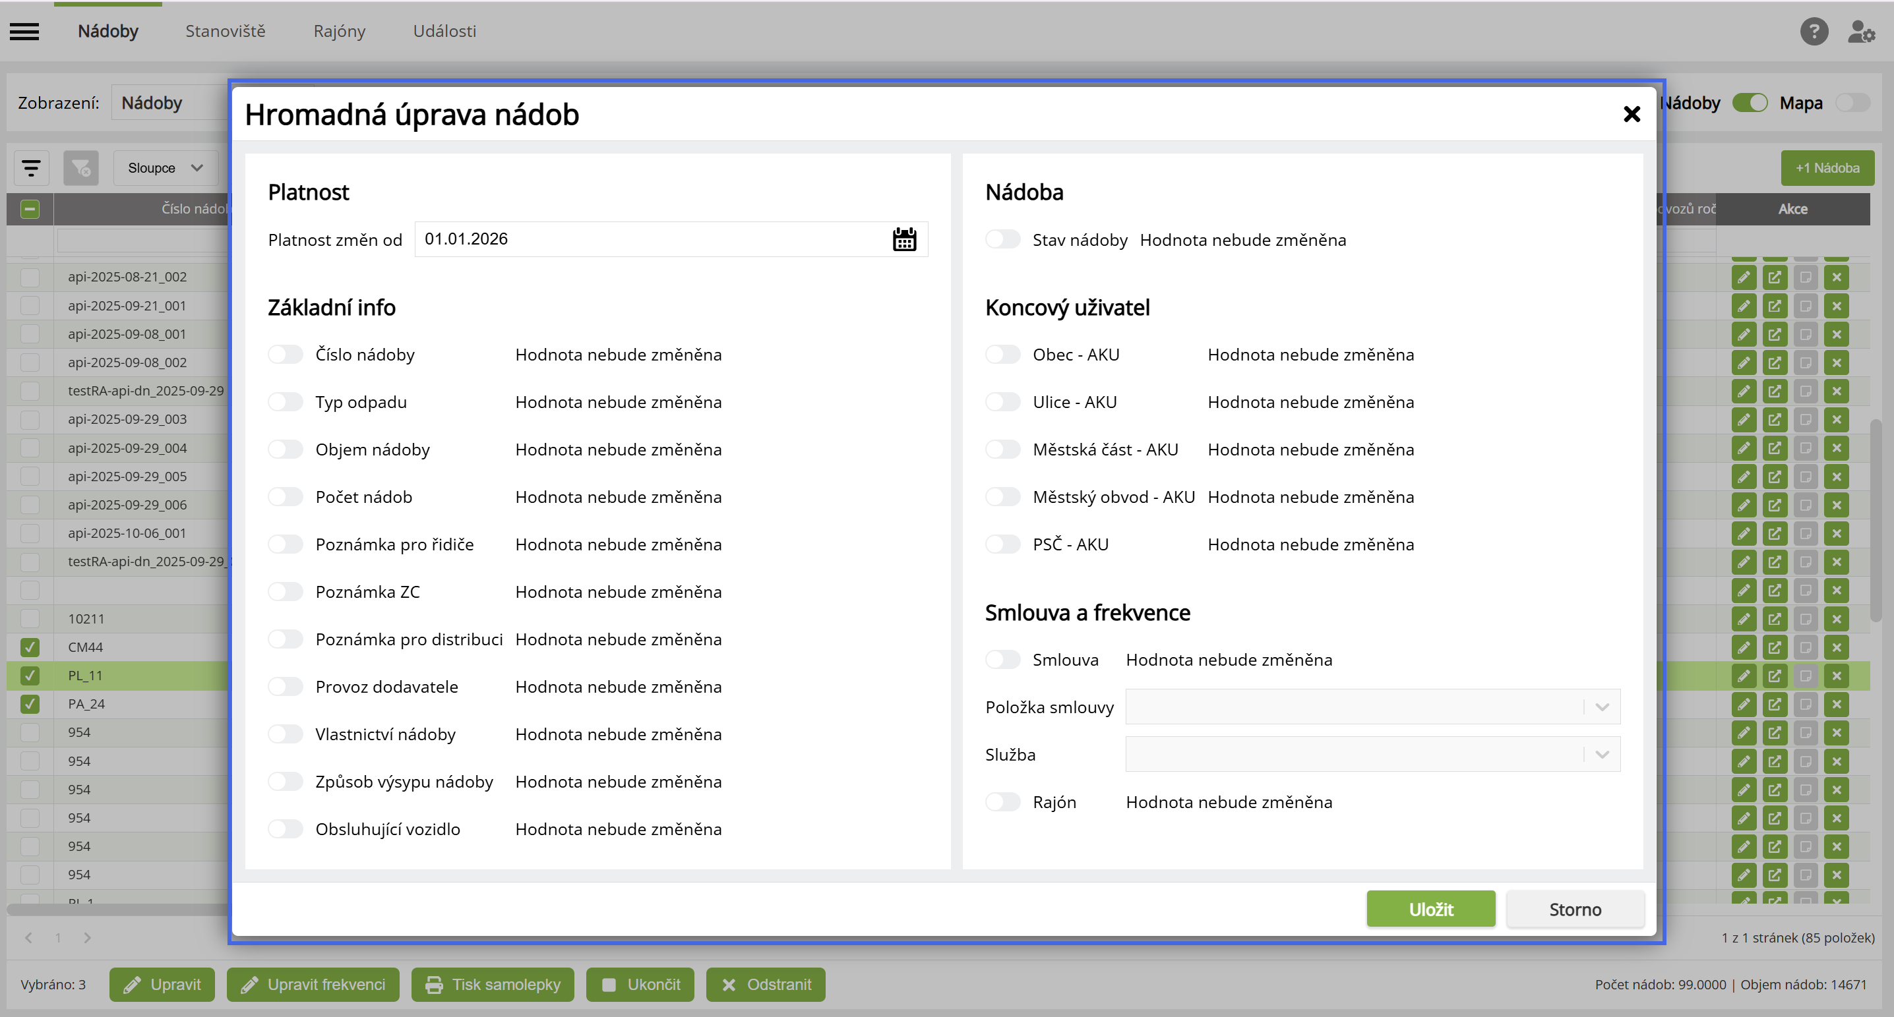1894x1017 pixels.
Task: Click the open-in-new icon in PA_24 row
Action: 1774,704
